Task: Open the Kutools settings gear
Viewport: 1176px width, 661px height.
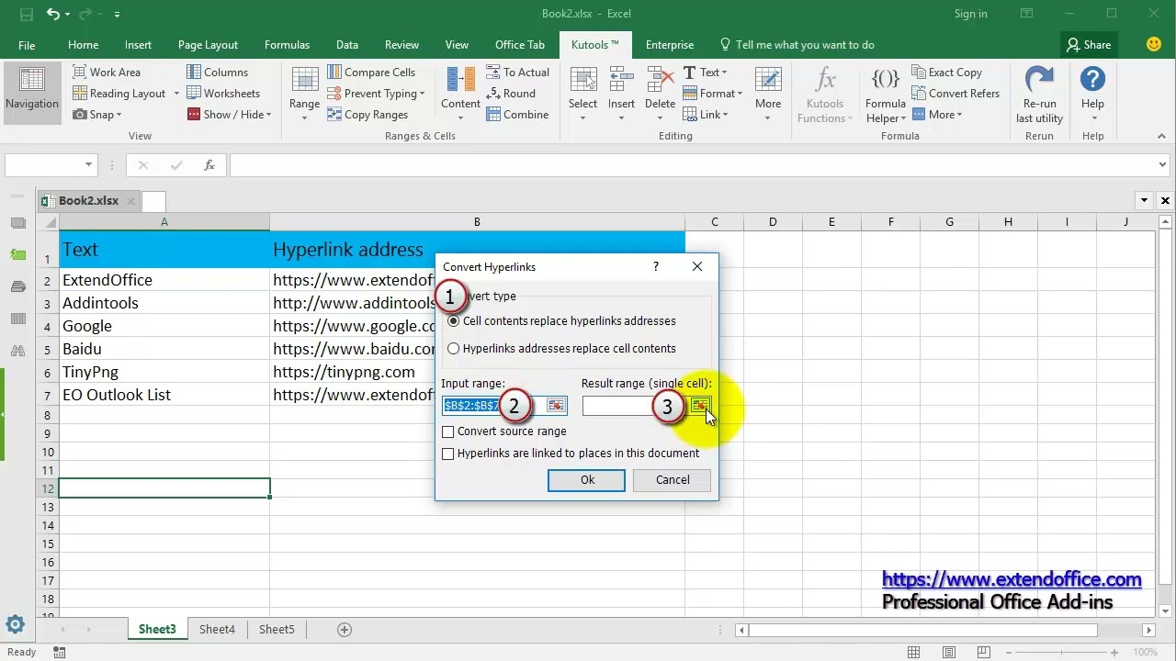Action: click(x=15, y=625)
